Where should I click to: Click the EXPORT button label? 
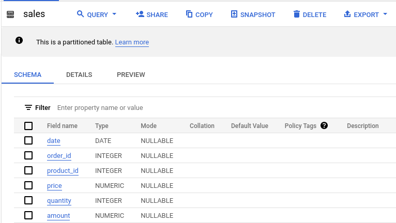pyautogui.click(x=366, y=15)
